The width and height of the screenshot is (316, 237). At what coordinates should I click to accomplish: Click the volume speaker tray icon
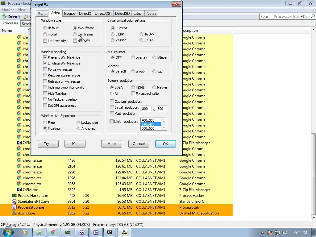[285, 233]
